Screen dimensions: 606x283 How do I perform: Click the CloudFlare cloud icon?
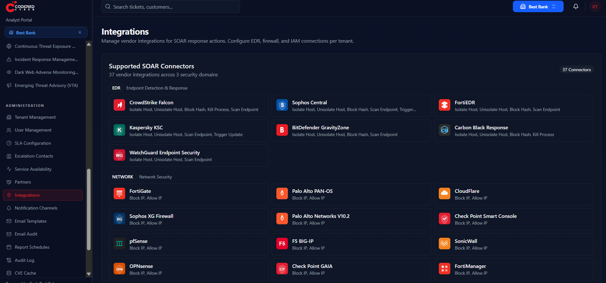[445, 193]
